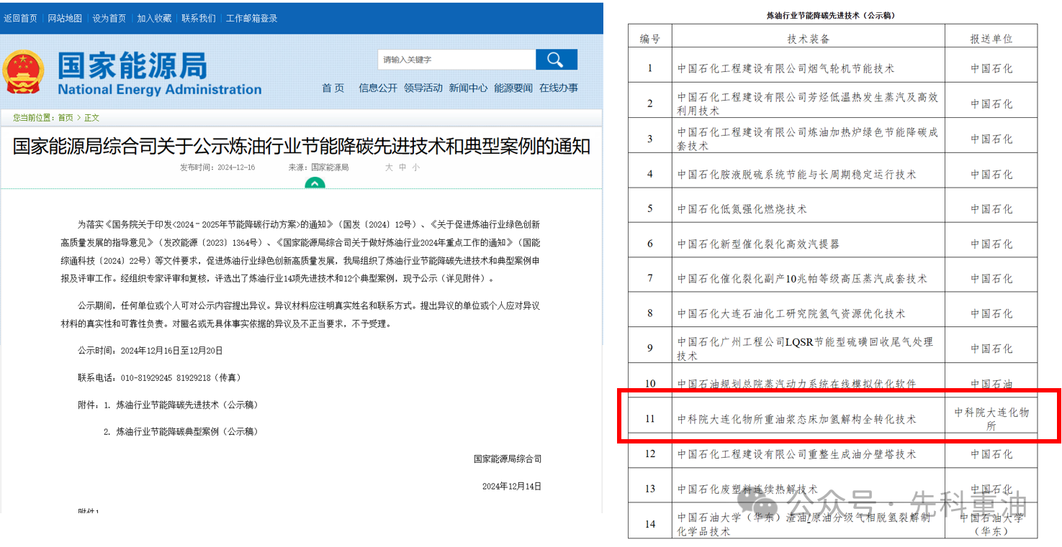Click the 加入收藏 link

[x=154, y=18]
